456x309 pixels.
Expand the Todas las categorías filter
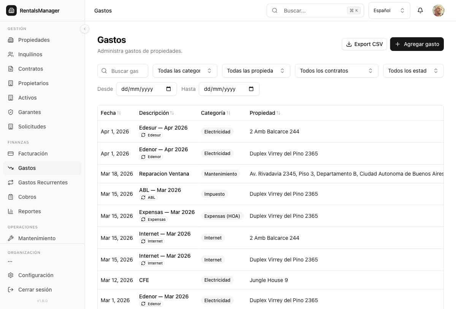coord(185,71)
